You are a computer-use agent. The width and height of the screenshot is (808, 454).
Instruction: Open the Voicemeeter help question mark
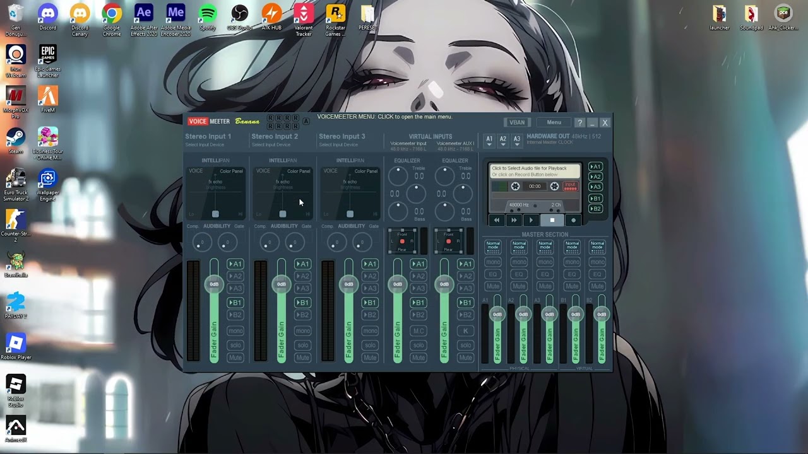point(579,122)
